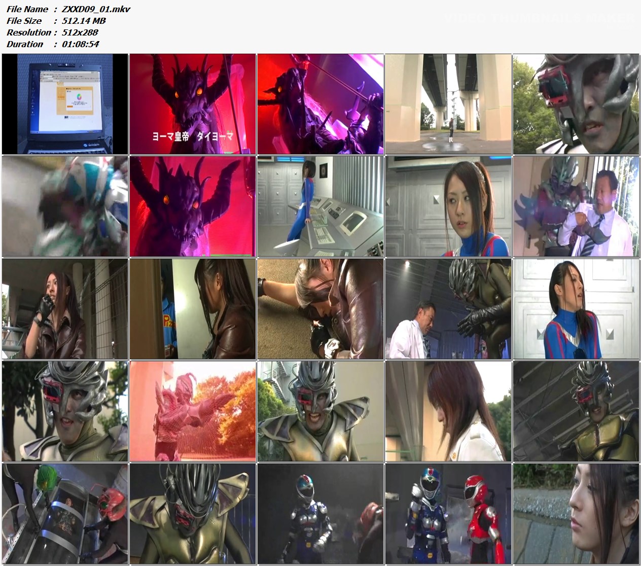Select the duration value 01:08:54
Image resolution: width=641 pixels, height=566 pixels.
point(80,44)
